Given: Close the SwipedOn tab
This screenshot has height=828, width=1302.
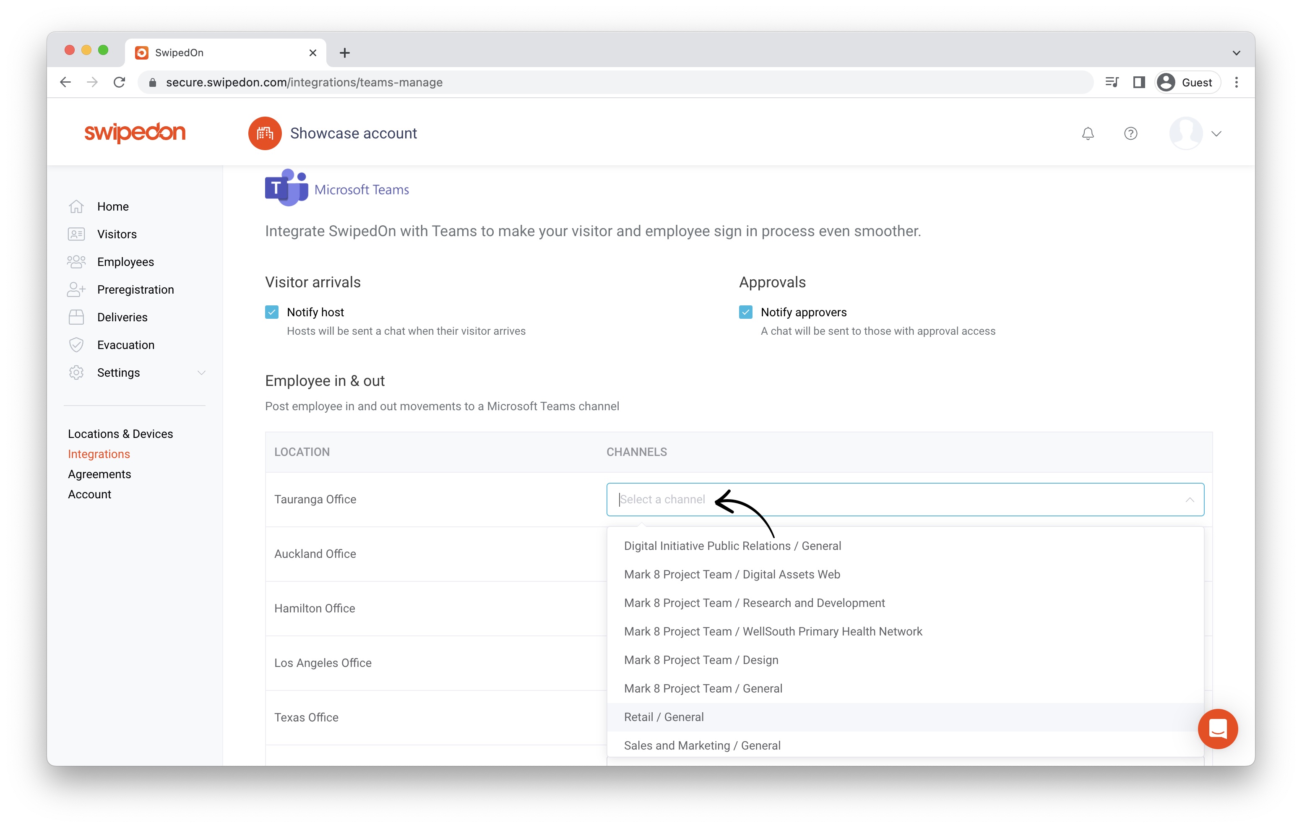Looking at the screenshot, I should tap(312, 52).
